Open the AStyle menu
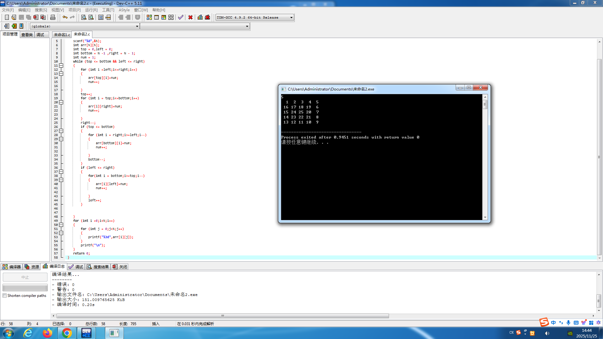The width and height of the screenshot is (603, 339). coord(124,10)
